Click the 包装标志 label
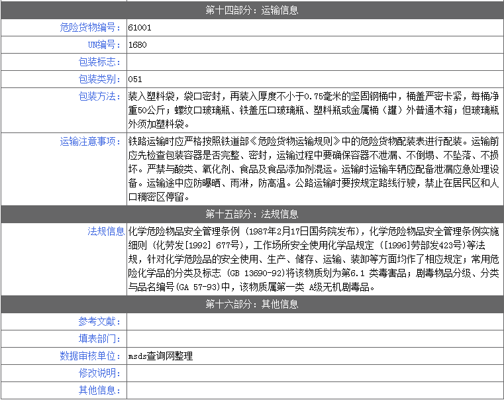This screenshot has height=400, width=504. pos(99,62)
